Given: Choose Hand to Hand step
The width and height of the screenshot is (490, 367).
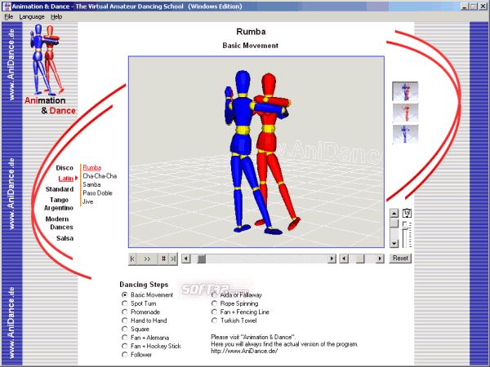Looking at the screenshot, I should (145, 321).
